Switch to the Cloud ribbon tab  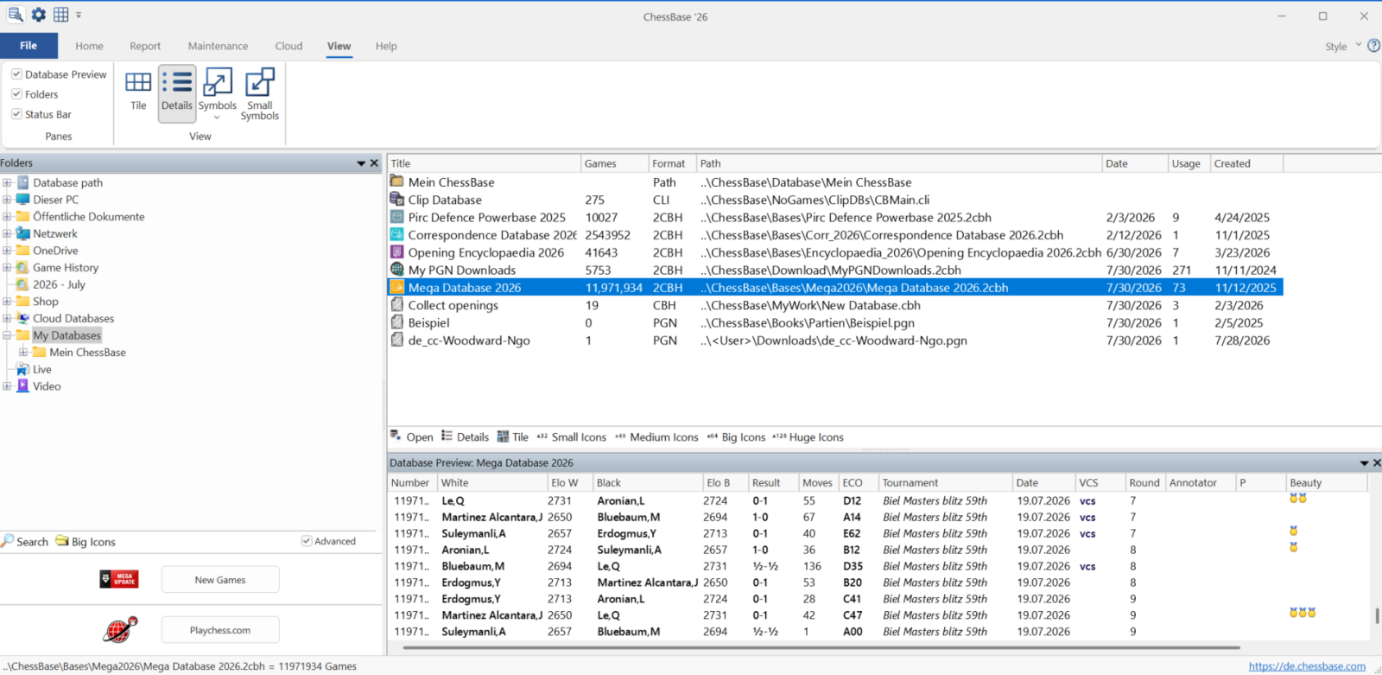pos(288,46)
